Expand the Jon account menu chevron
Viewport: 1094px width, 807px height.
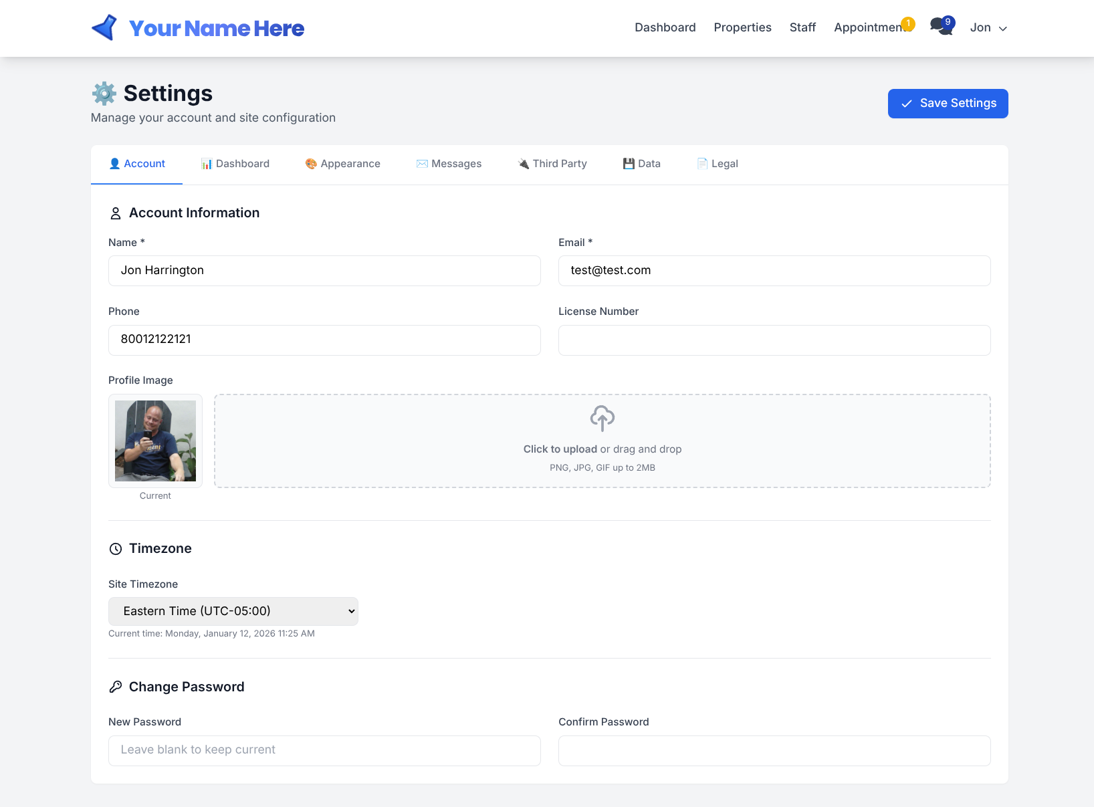pos(1003,28)
